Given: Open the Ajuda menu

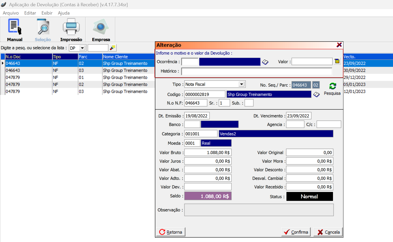Looking at the screenshot, I should click(64, 13).
